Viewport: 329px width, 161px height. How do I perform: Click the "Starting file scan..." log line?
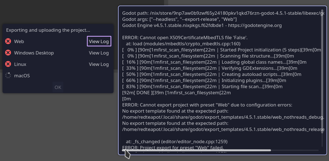[x=202, y=86]
